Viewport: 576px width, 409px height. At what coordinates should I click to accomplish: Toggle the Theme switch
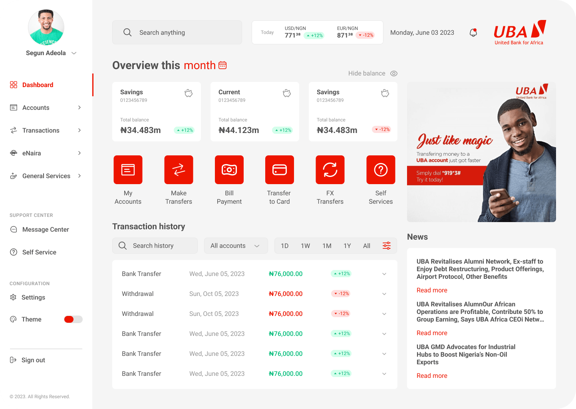point(73,319)
